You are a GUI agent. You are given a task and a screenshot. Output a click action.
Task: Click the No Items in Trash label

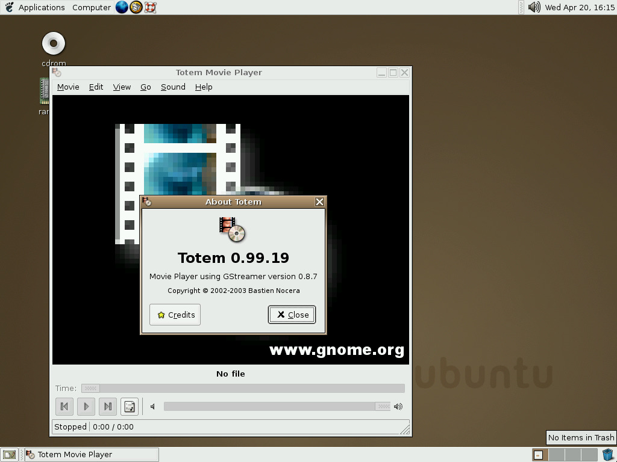pos(580,437)
